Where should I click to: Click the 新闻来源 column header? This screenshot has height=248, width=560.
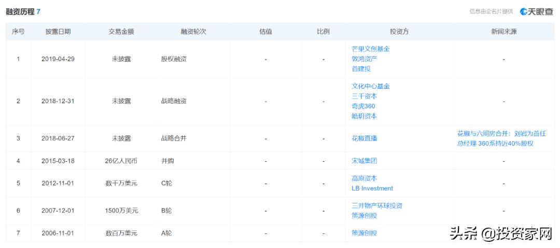504,32
